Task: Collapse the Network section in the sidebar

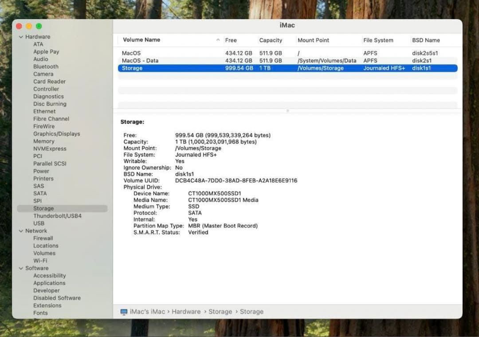Action: (x=21, y=231)
